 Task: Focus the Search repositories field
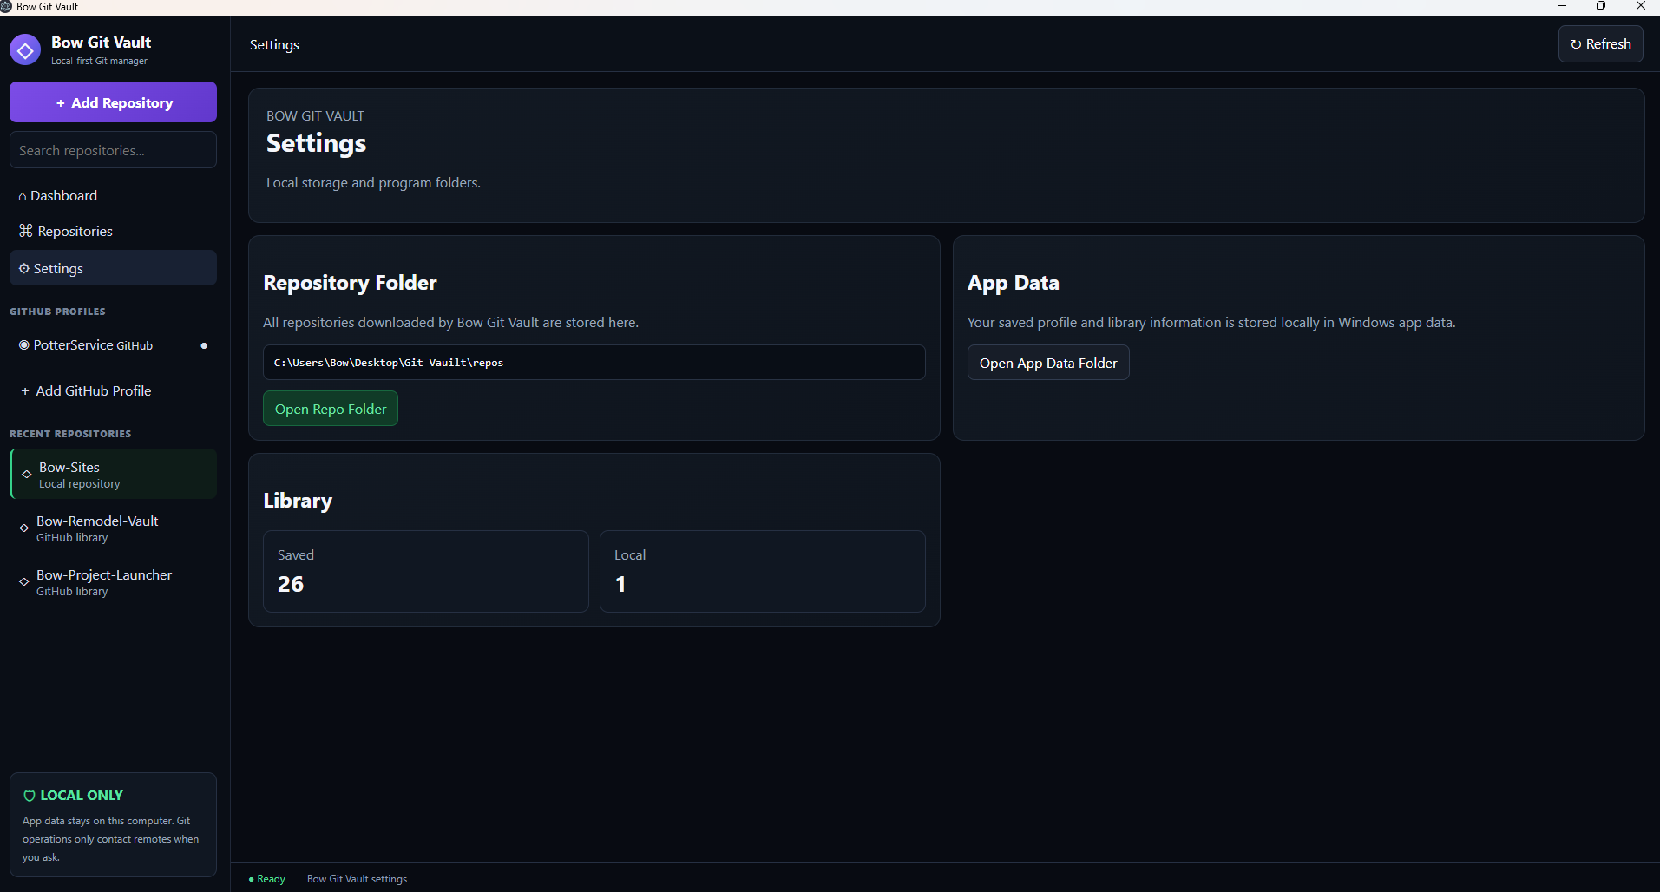(113, 150)
